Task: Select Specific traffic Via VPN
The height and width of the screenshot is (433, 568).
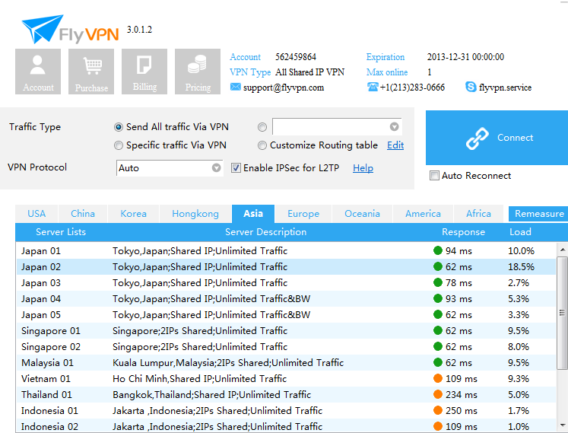Action: tap(119, 145)
